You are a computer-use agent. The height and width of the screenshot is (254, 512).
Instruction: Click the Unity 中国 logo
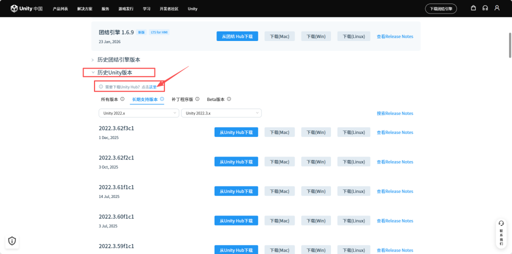pyautogui.click(x=26, y=8)
